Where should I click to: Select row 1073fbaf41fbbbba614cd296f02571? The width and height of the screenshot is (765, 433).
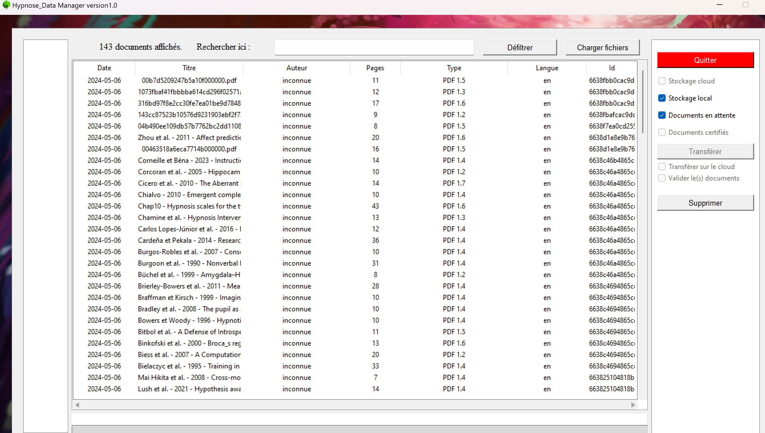point(355,92)
